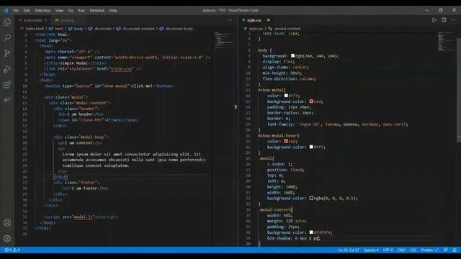Image resolution: width=461 pixels, height=259 pixels.
Task: Click the feedback icon in the status bar
Action: click(446, 250)
